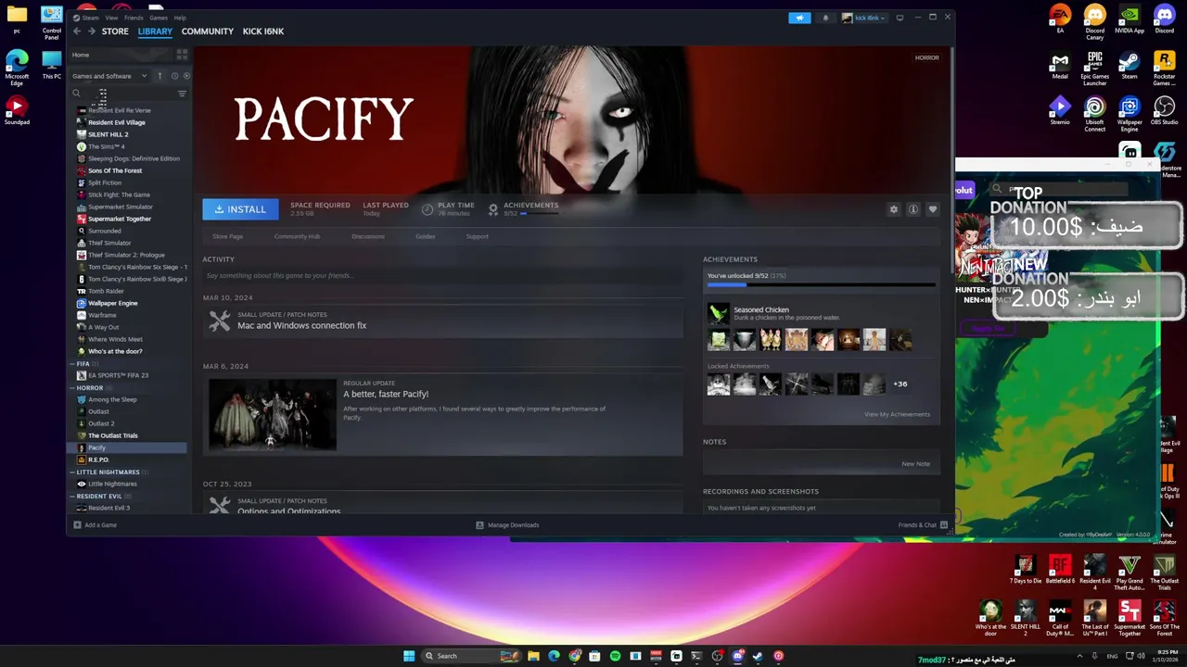This screenshot has height=667, width=1187.
Task: Collapse the FIFA collection
Action: [x=74, y=364]
